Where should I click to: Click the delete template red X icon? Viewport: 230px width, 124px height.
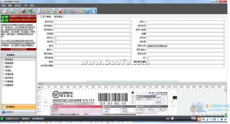60,11
